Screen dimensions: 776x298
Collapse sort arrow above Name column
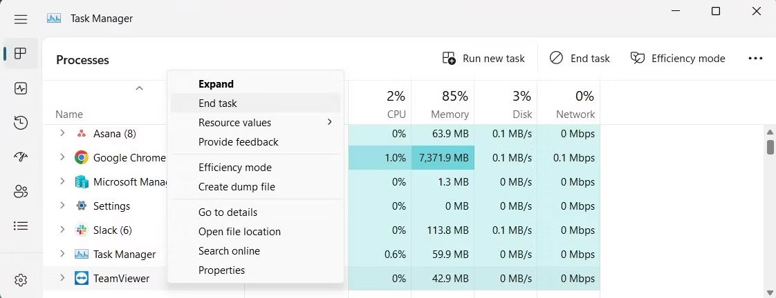tap(140, 88)
